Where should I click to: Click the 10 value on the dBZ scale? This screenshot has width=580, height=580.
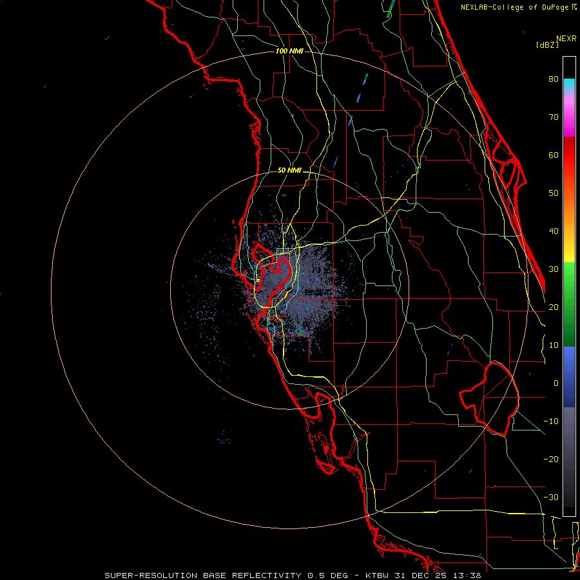(554, 345)
